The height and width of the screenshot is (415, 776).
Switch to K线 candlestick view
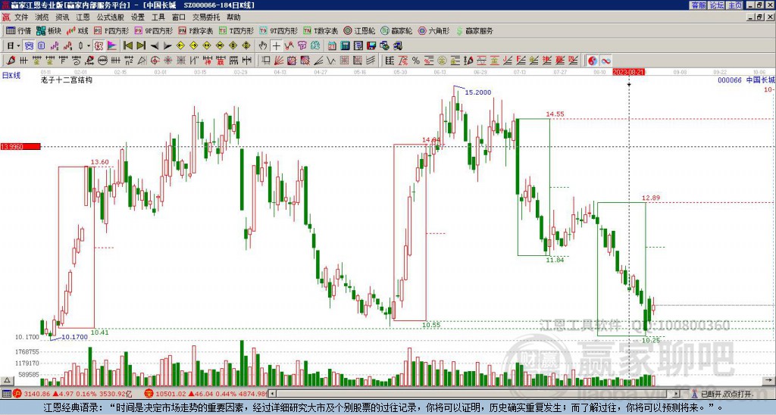pyautogui.click(x=77, y=30)
